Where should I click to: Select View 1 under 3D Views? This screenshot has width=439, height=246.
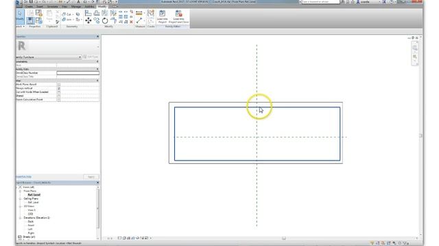[32, 210]
